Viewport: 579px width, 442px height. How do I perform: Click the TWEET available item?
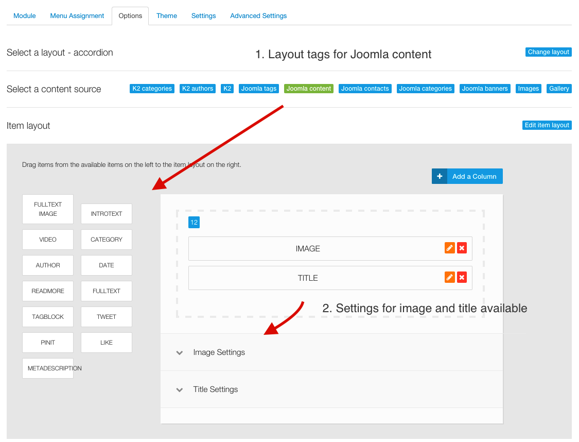pos(107,317)
